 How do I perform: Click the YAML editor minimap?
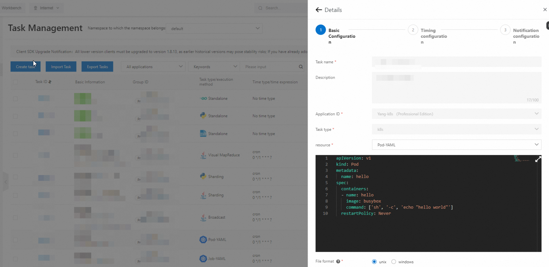coord(522,159)
